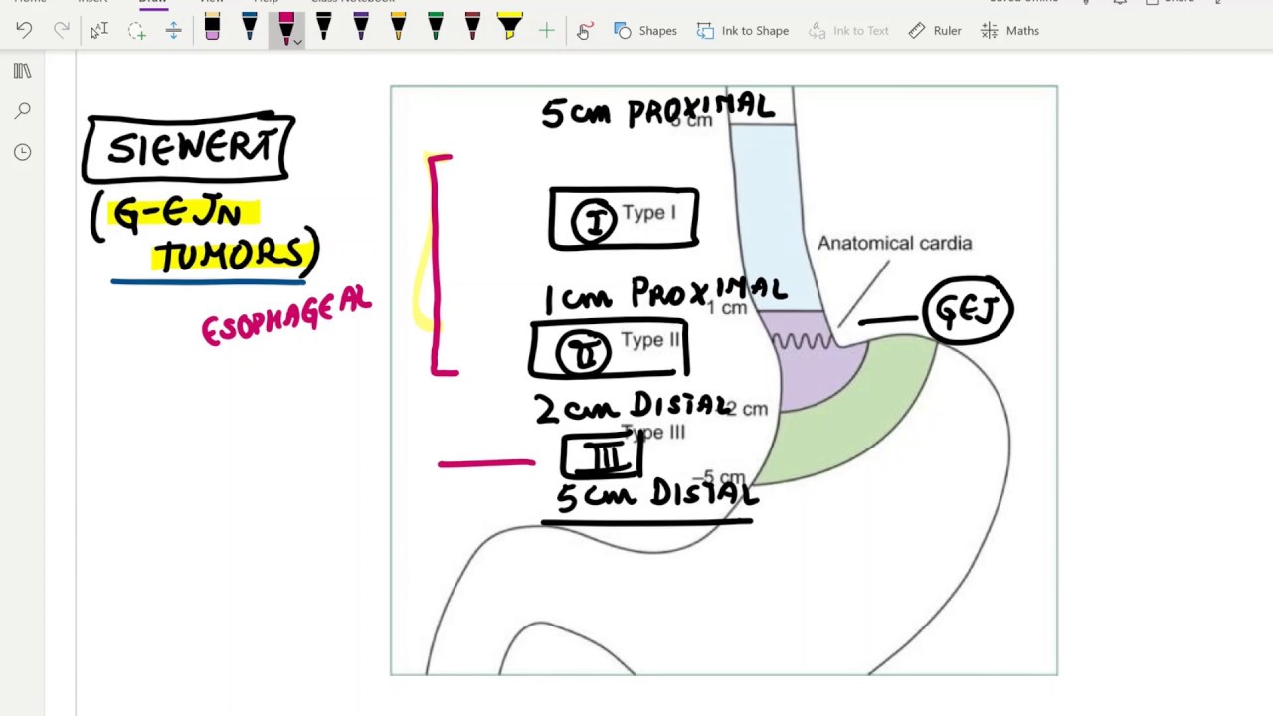The width and height of the screenshot is (1273, 716).
Task: Open the Maths assistant
Action: coord(1009,31)
